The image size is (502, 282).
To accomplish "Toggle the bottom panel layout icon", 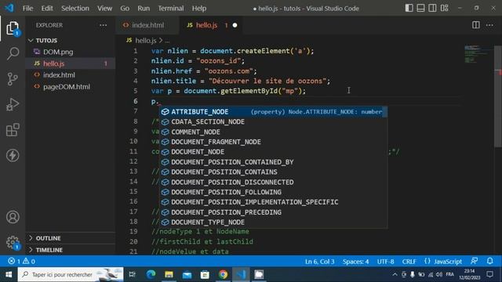I will coord(420,8).
